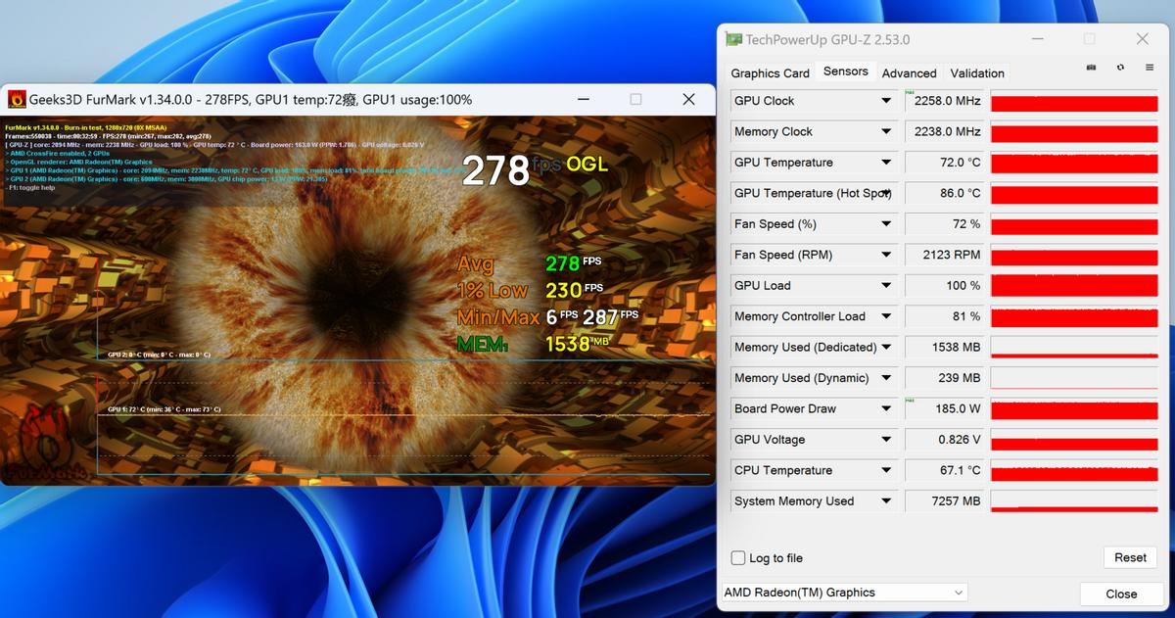1175x618 pixels.
Task: Open the GPU Temperature sensor dropdown
Action: pos(886,162)
